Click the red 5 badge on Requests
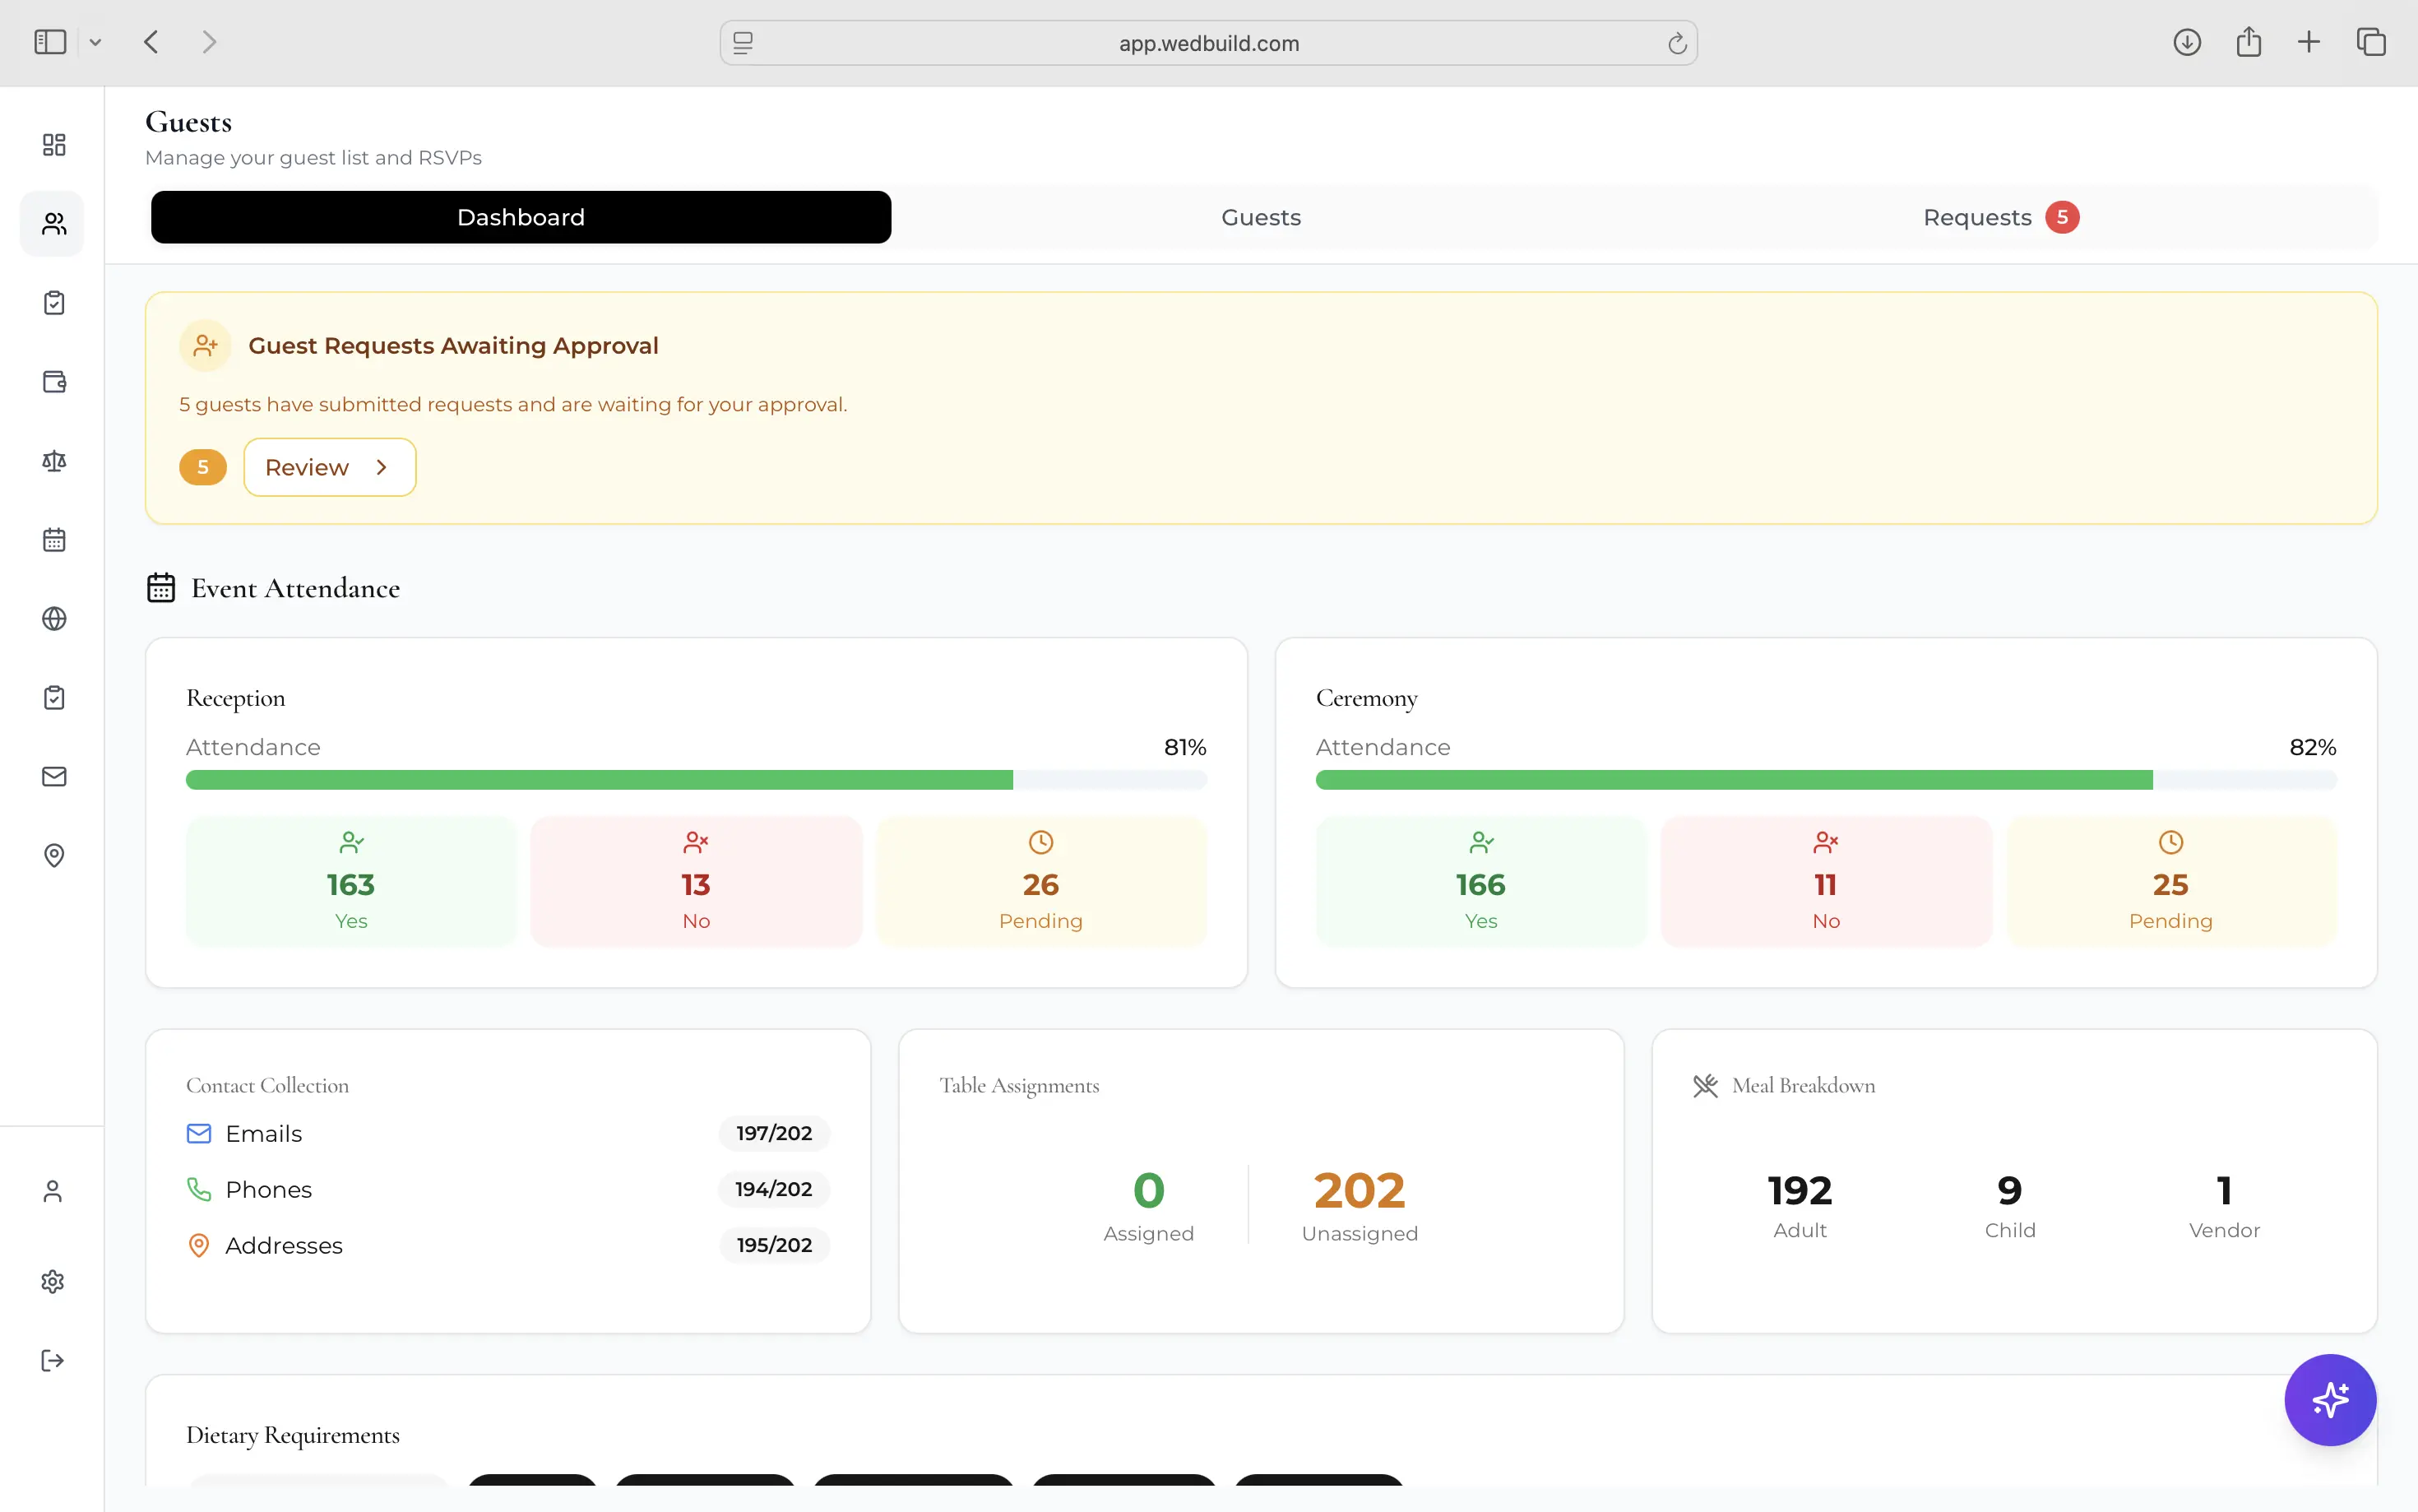Image resolution: width=2418 pixels, height=1512 pixels. tap(2062, 218)
